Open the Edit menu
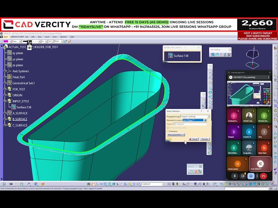This screenshot has width=278, height=208. coord(33,37)
